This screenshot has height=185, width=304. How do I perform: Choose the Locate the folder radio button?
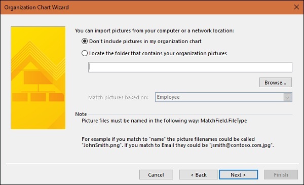85,53
